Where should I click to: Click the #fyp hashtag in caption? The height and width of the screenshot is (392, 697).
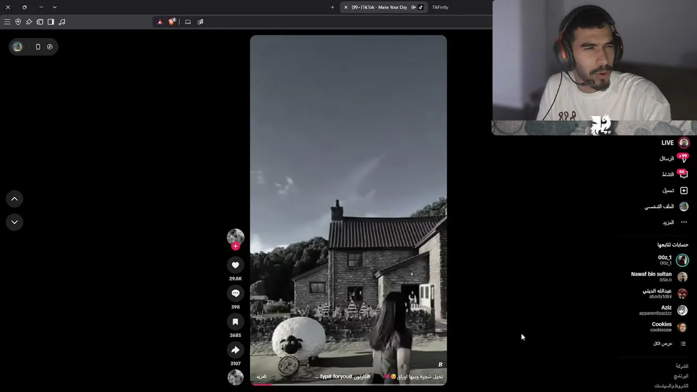point(326,377)
